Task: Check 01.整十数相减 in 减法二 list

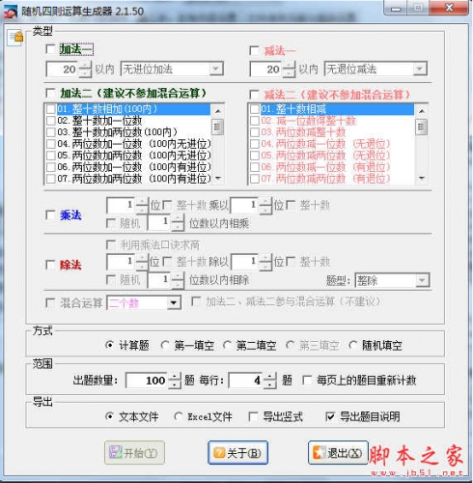Action: [x=255, y=109]
